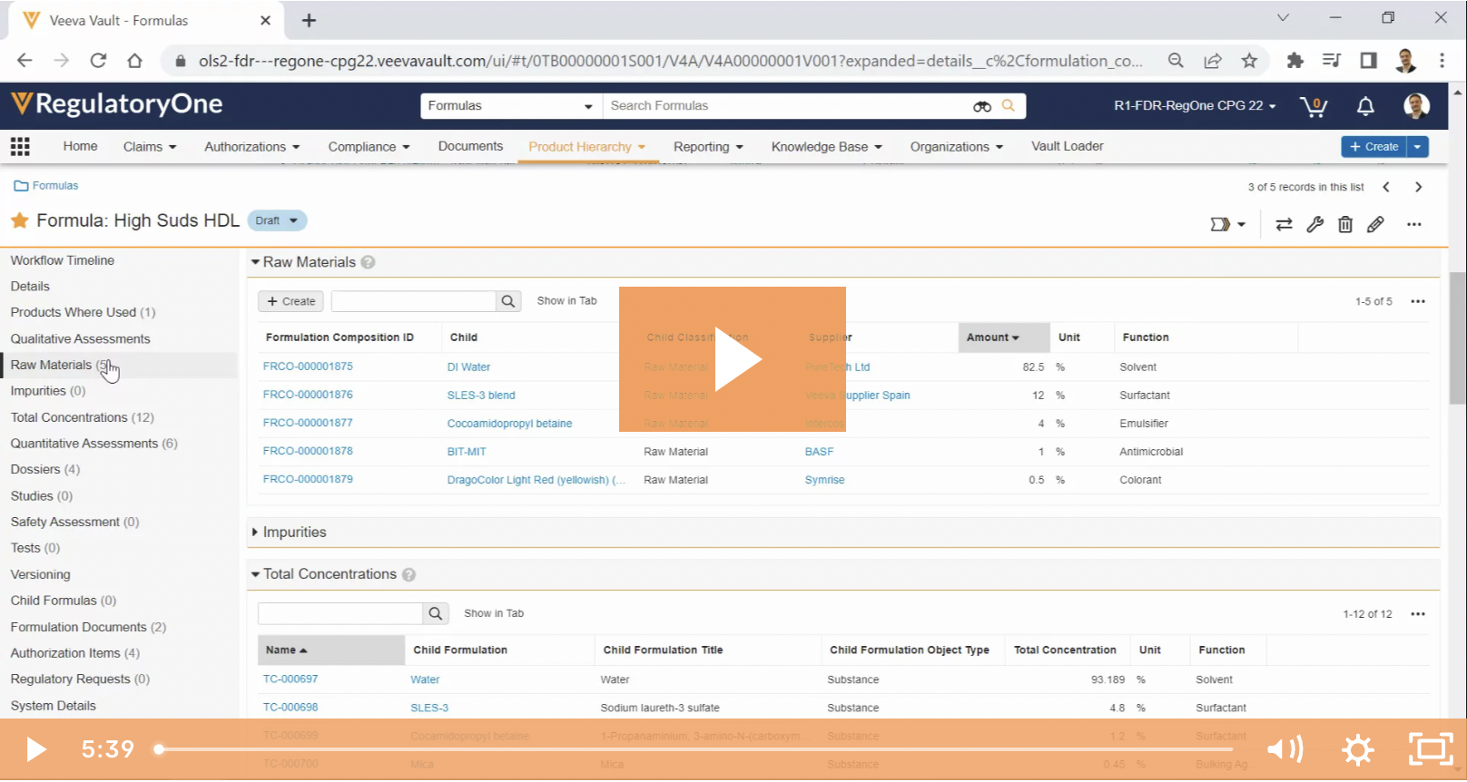Open the TC-000697 record link
This screenshot has height=782, width=1467.
point(290,679)
